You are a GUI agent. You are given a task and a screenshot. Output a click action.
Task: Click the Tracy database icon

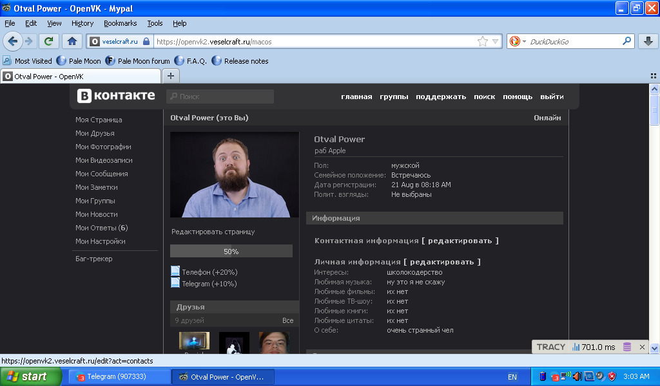click(x=626, y=347)
